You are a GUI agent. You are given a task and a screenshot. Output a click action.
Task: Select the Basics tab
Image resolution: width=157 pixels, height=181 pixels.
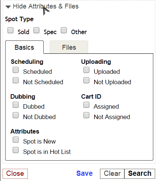24,47
